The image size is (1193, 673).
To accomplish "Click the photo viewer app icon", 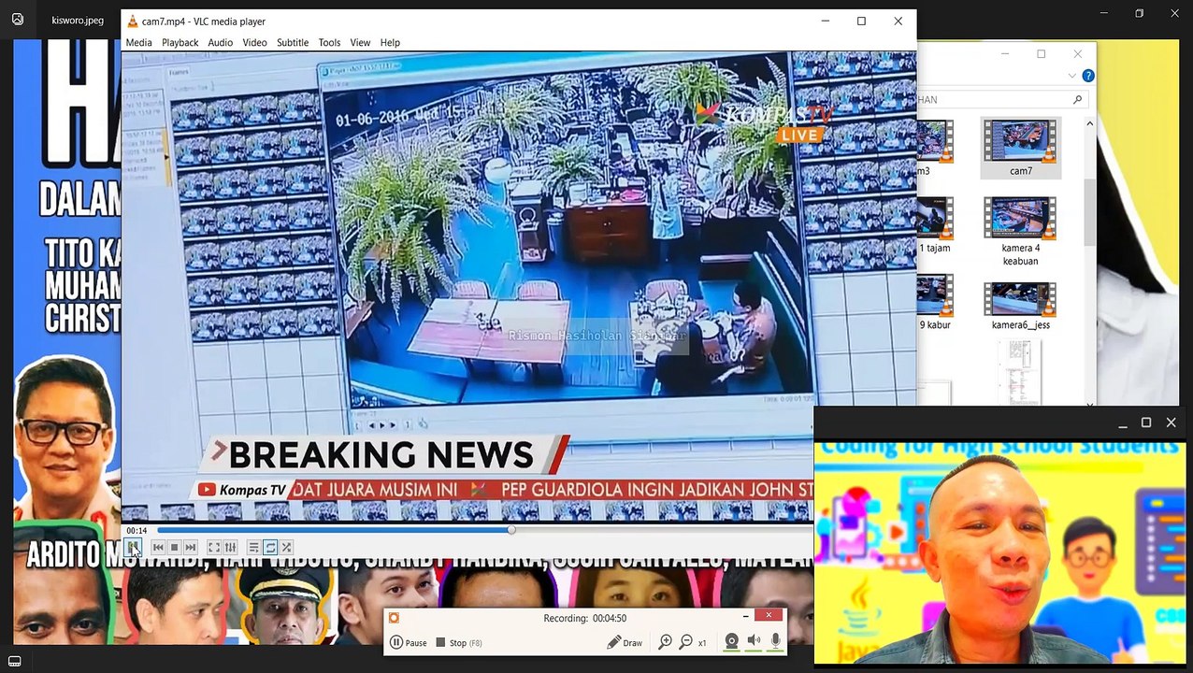I will pyautogui.click(x=17, y=19).
